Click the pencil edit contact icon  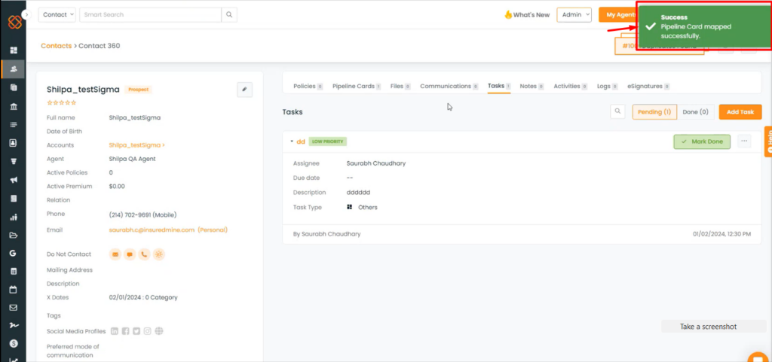point(245,90)
